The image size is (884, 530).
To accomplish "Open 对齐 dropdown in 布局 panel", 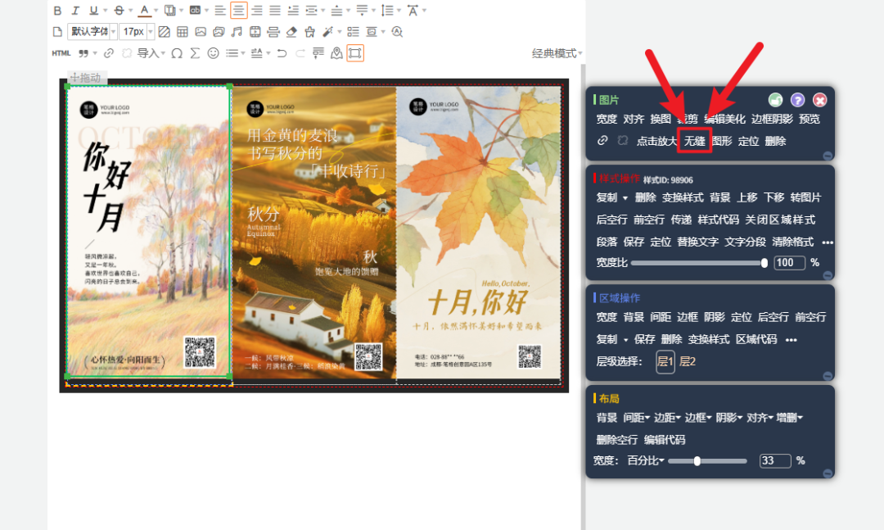I will click(760, 418).
